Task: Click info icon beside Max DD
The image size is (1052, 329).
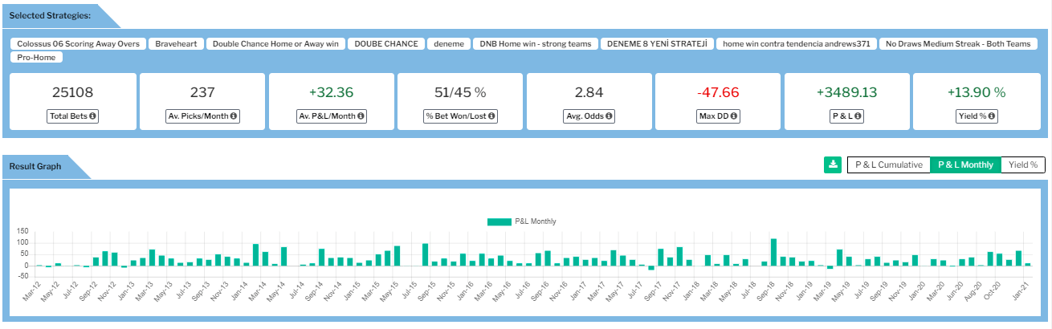Action: [735, 116]
